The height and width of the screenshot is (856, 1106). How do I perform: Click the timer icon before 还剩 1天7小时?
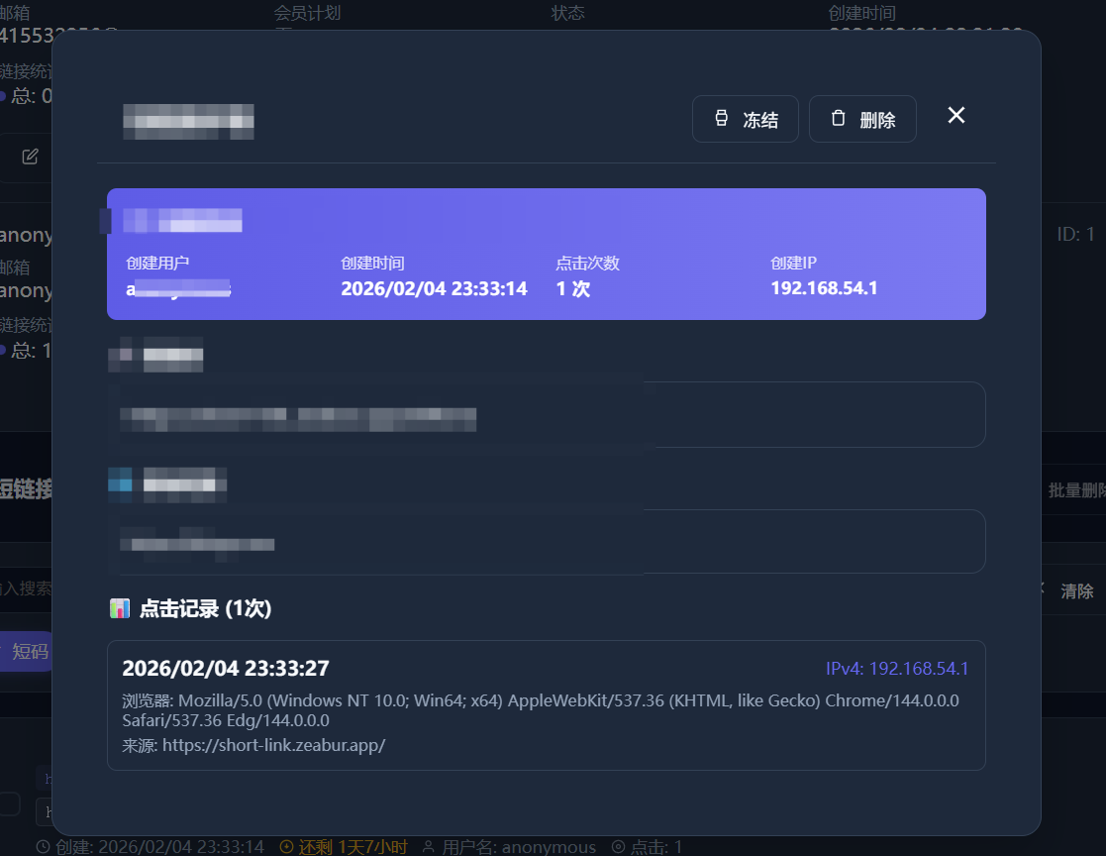pos(287,847)
